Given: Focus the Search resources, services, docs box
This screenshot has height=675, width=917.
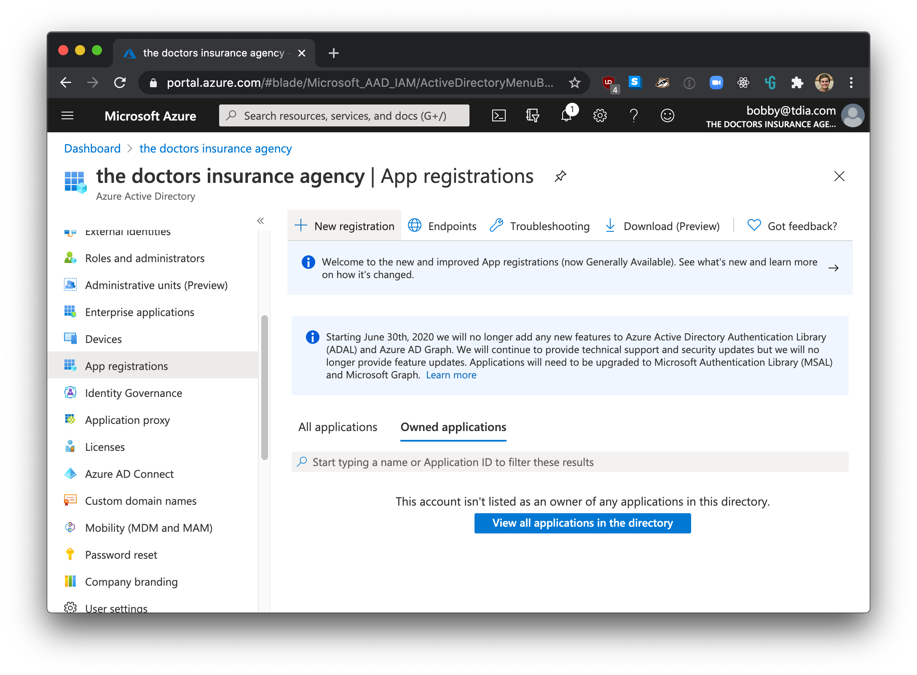Looking at the screenshot, I should (344, 115).
